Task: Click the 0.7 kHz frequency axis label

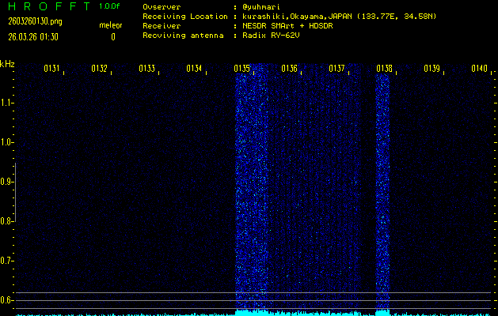Action: [7, 261]
